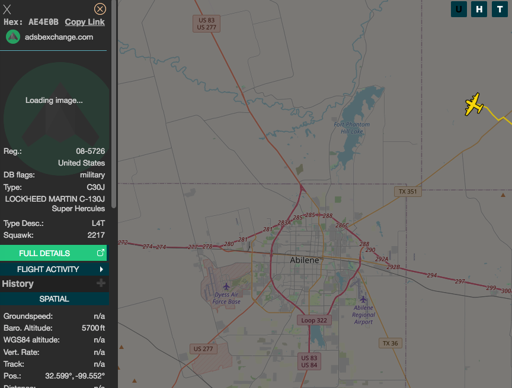Click the Abilene Regional Airport label
512x388 pixels.
(x=363, y=315)
